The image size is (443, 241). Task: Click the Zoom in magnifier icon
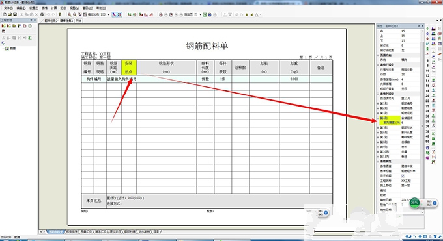click(70, 14)
